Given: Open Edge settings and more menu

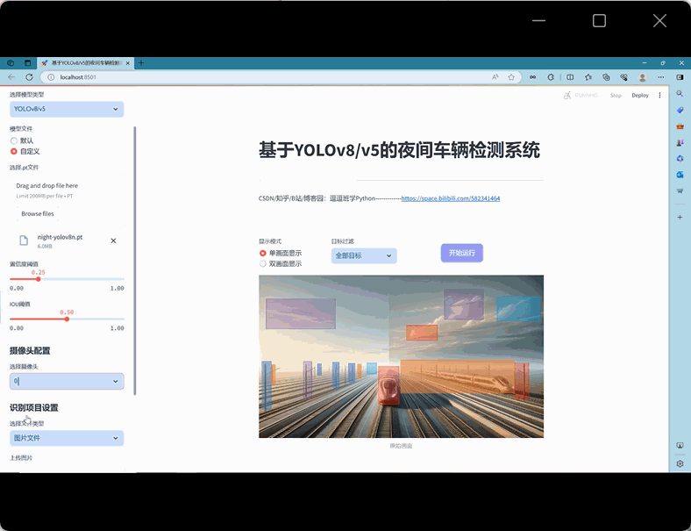Looking at the screenshot, I should [661, 77].
